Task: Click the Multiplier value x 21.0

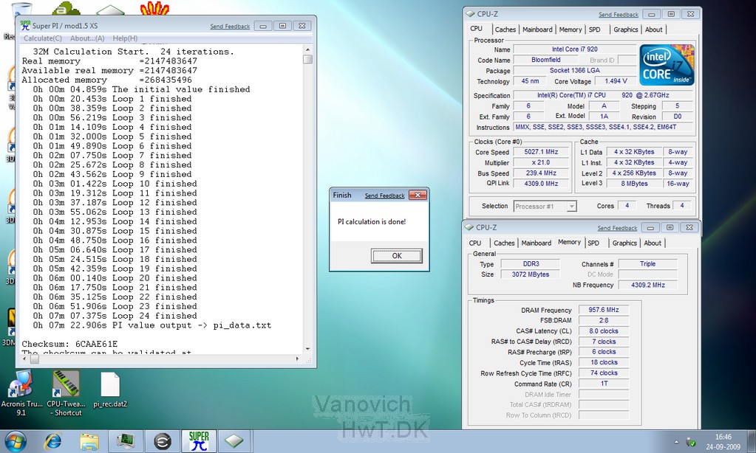Action: click(541, 163)
